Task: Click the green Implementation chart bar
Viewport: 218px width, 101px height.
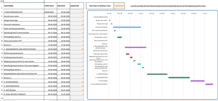Action: [x=179, y=77]
